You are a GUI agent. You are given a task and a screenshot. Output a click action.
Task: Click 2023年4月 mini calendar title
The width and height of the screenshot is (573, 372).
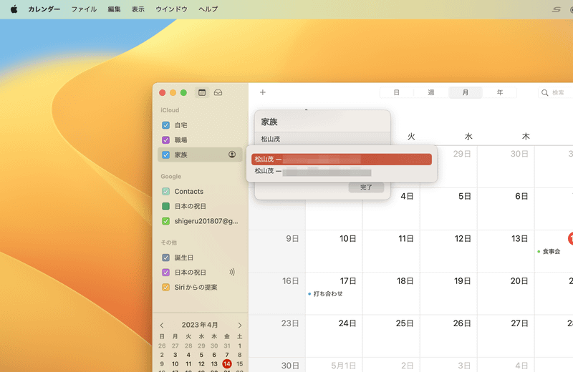coord(200,325)
